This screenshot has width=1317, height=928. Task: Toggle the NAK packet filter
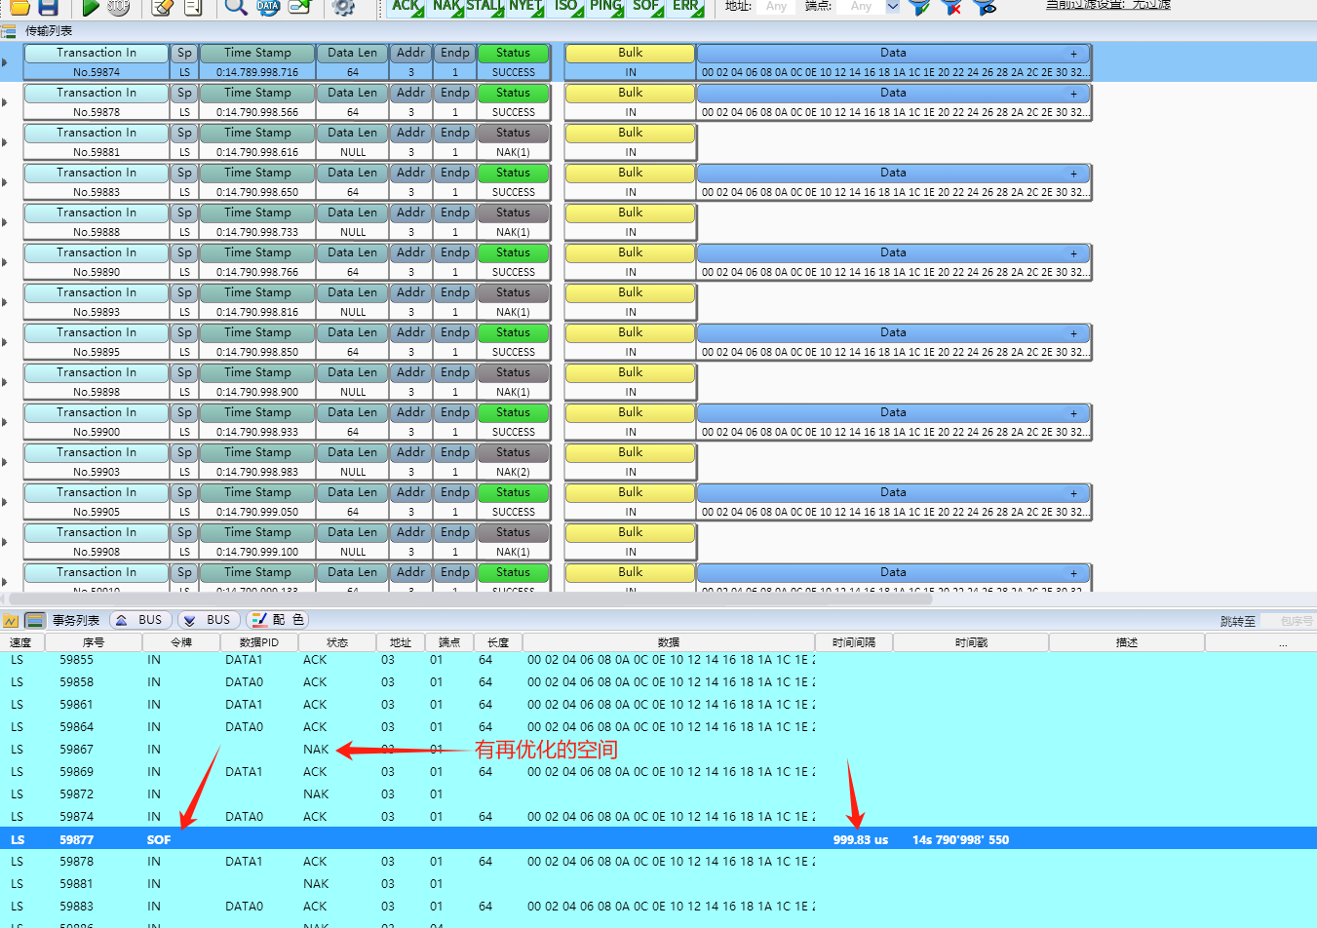click(x=447, y=7)
